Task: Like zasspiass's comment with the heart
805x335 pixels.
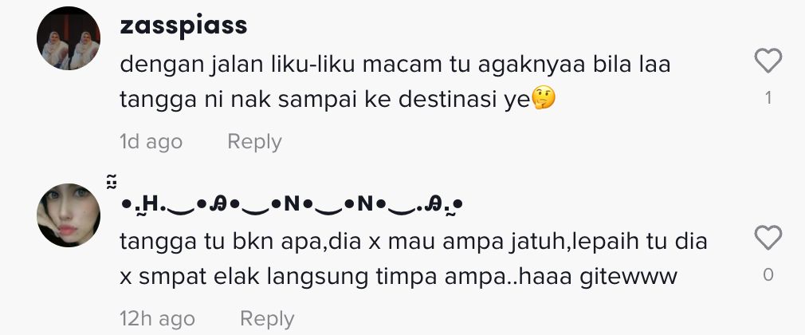Action: tap(768, 61)
